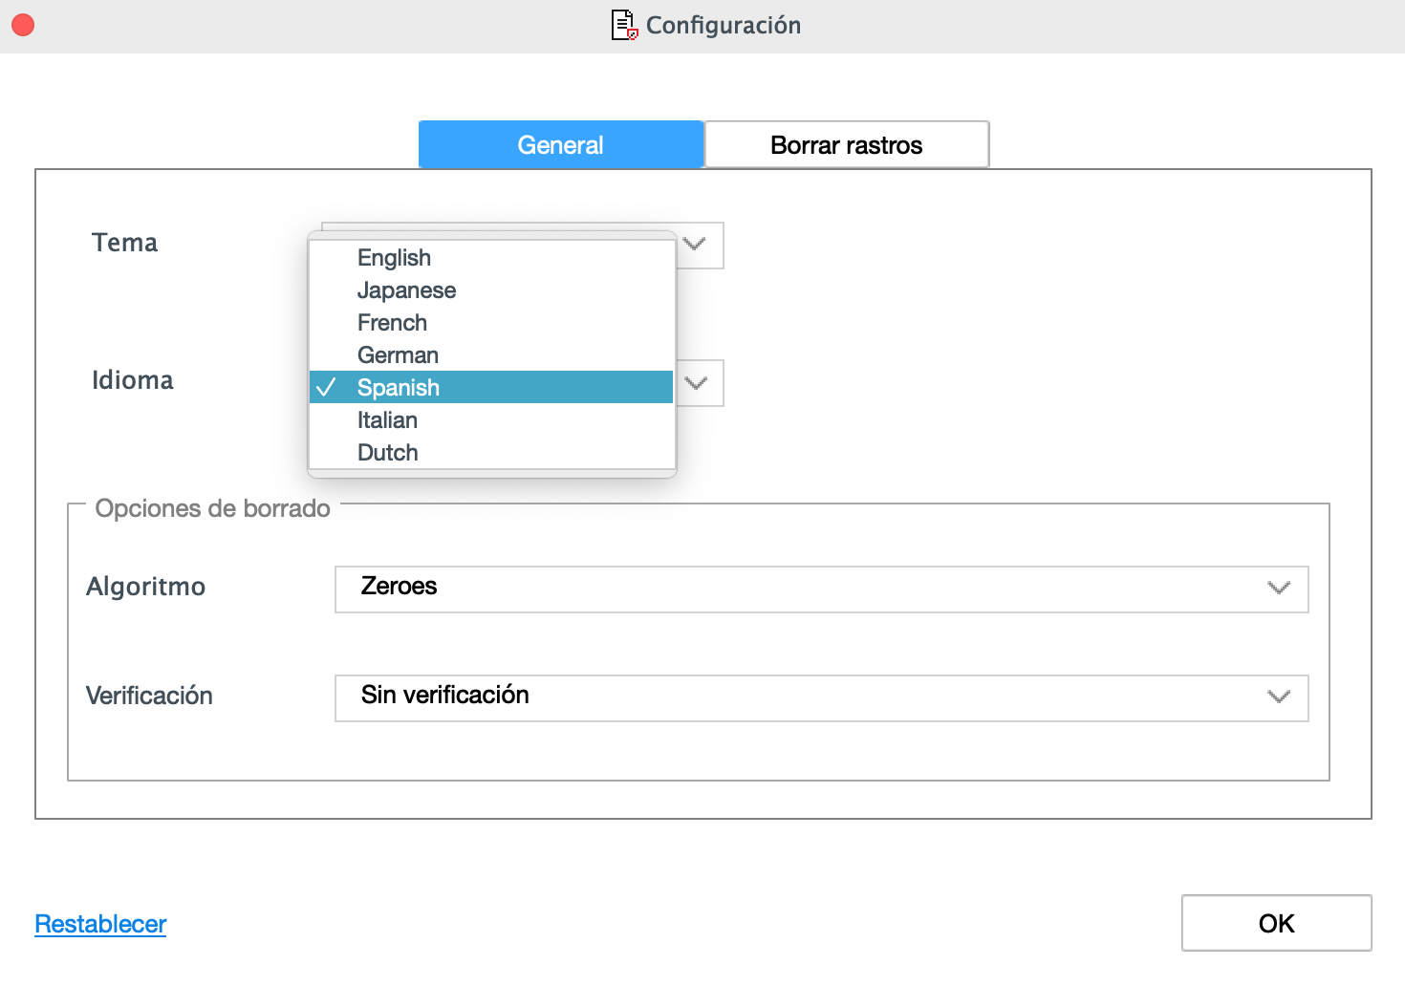Click the Idioma label
This screenshot has width=1405, height=986.
(133, 380)
